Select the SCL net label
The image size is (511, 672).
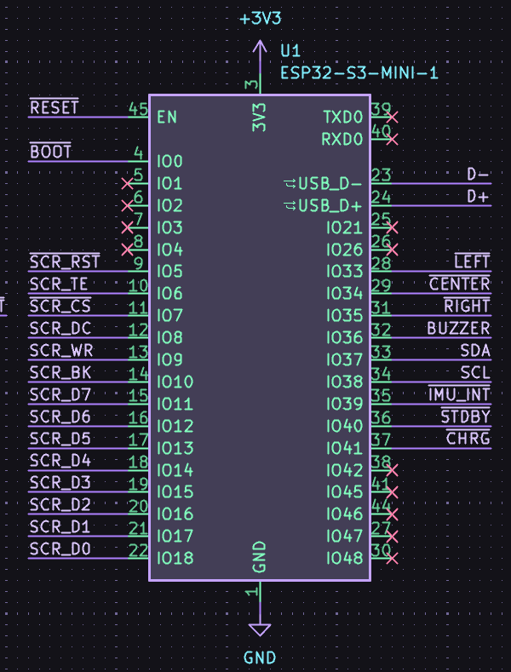[x=475, y=372]
